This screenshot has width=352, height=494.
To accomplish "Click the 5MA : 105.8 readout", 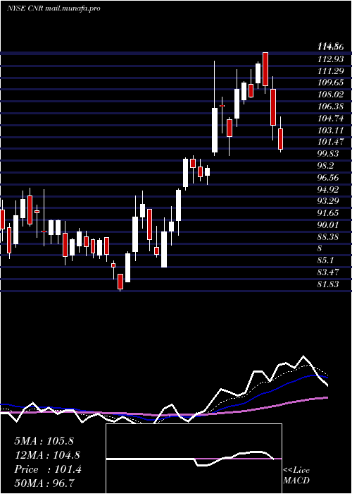I will (x=44, y=441).
